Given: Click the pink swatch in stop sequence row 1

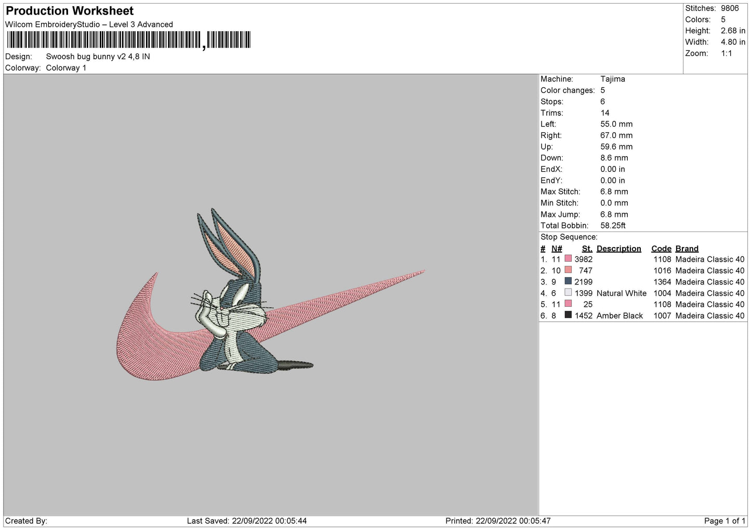Looking at the screenshot, I should 568,259.
